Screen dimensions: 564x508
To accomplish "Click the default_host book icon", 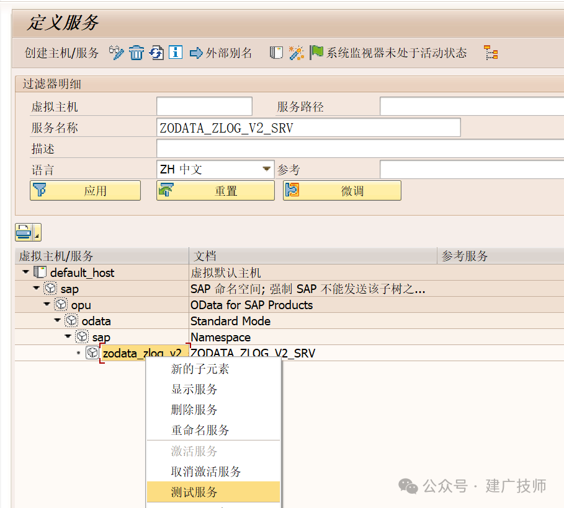I will (x=40, y=272).
